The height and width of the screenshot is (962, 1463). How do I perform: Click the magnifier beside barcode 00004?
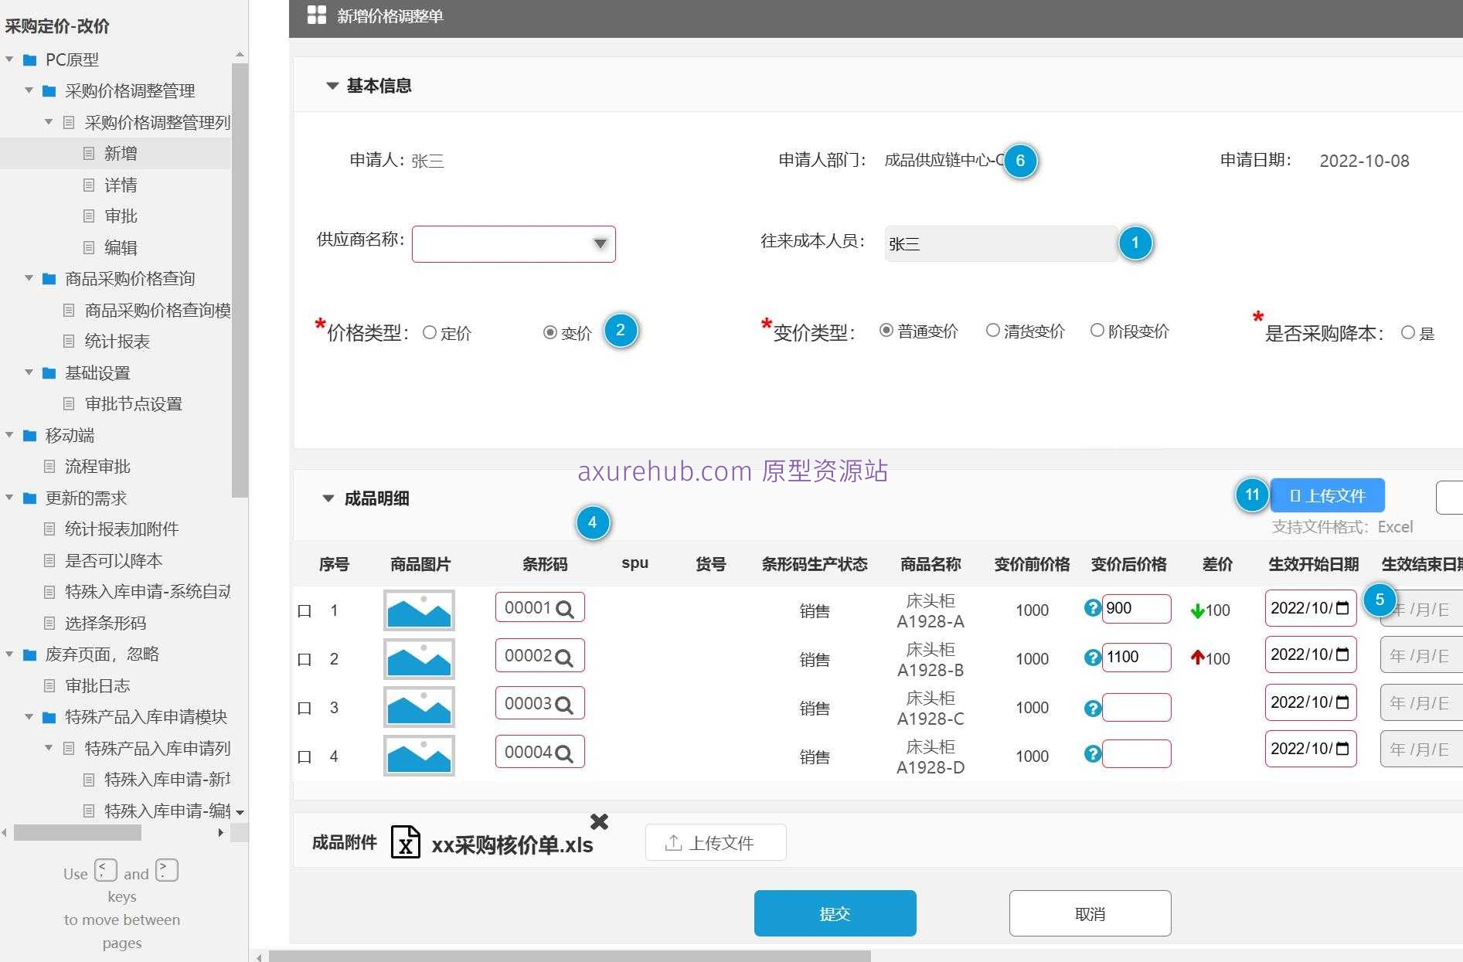tap(567, 752)
